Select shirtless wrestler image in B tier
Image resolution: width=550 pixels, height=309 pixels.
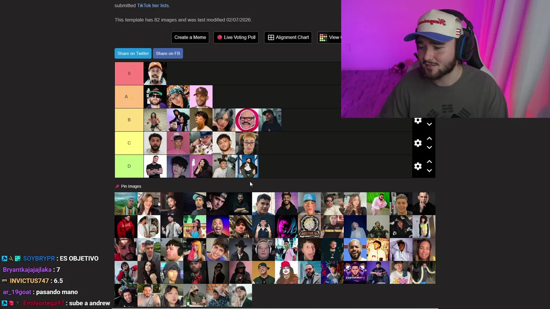tap(155, 120)
